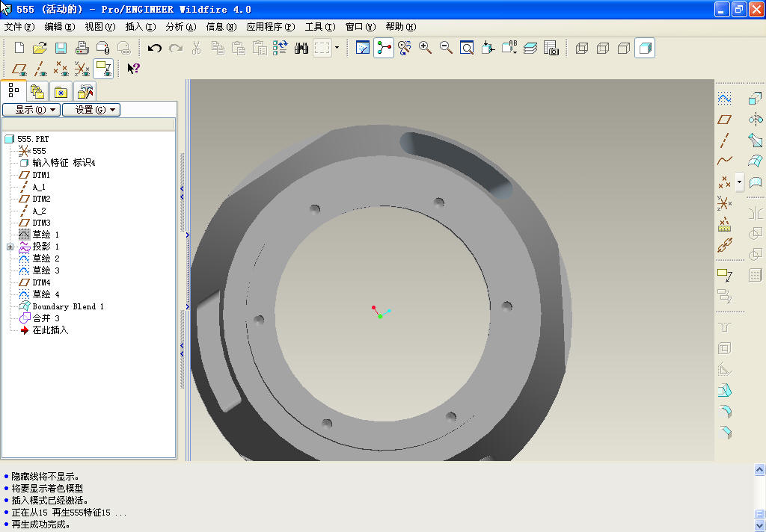Click the Refit view icon
The height and width of the screenshot is (532, 766).
coord(467,48)
